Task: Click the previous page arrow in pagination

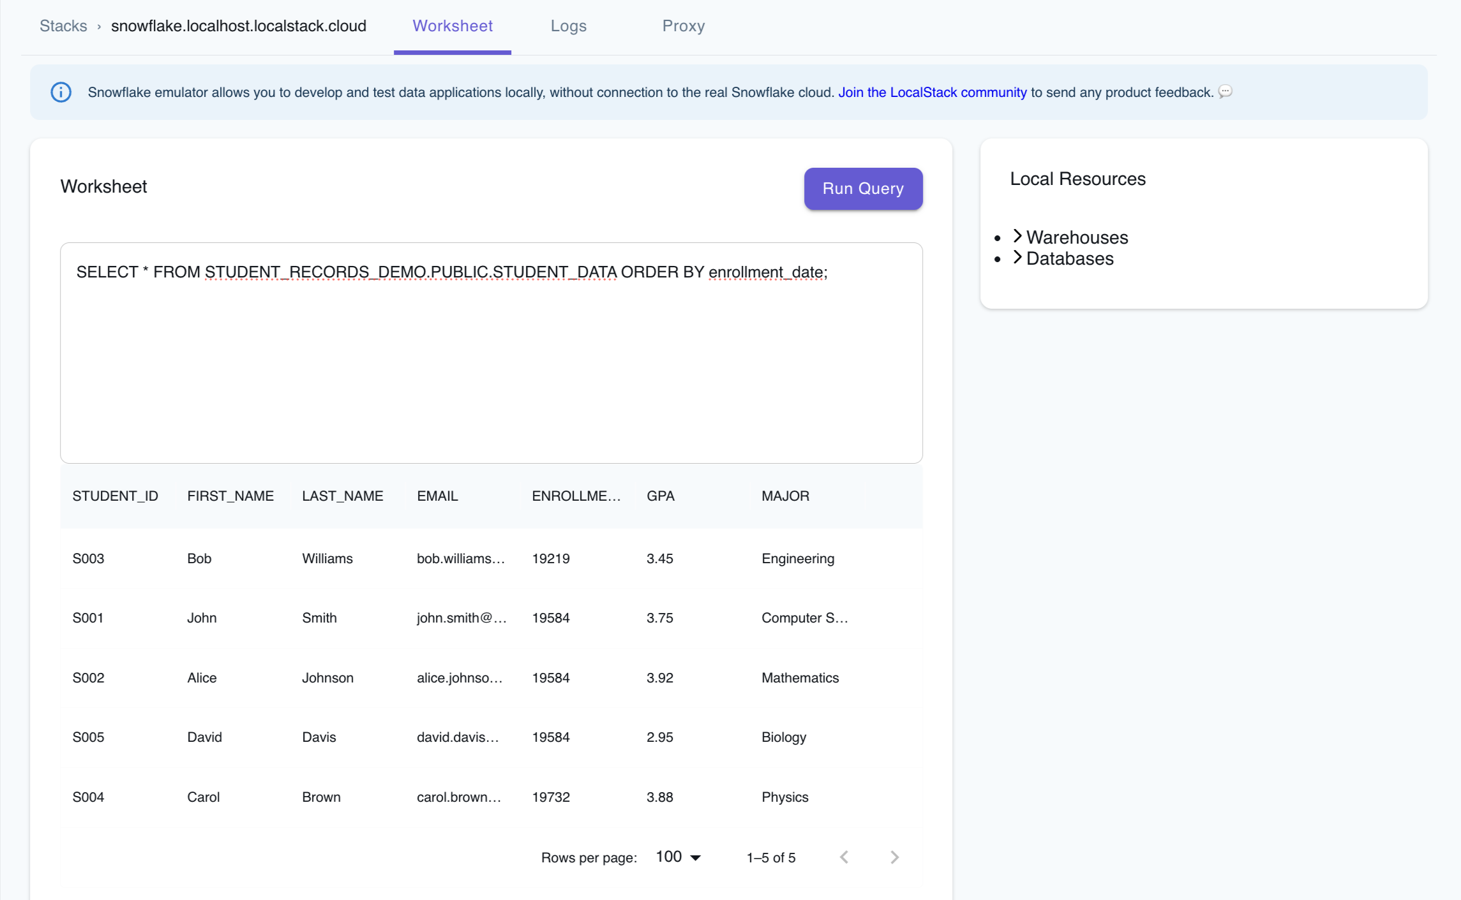Action: pyautogui.click(x=844, y=857)
